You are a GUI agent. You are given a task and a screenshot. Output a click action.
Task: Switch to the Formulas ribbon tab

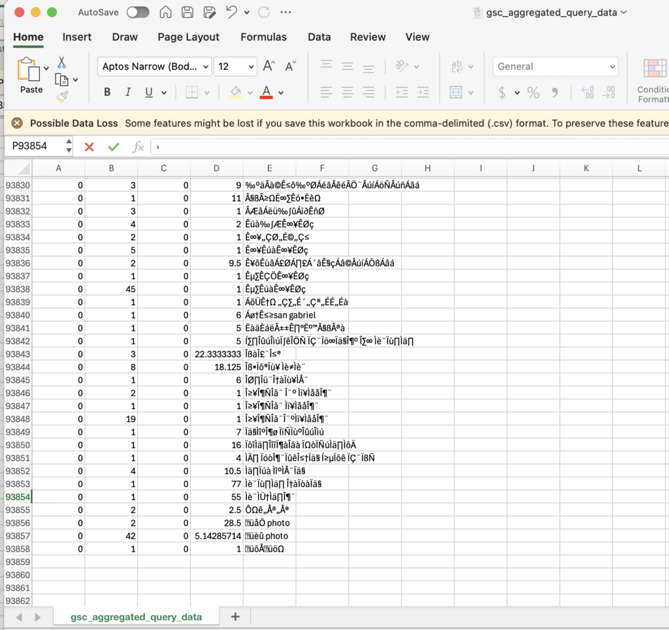(264, 37)
